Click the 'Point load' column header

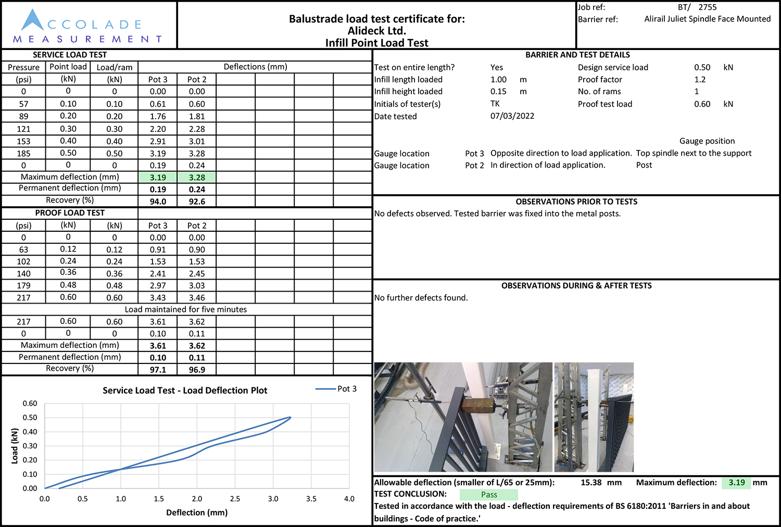click(x=68, y=67)
